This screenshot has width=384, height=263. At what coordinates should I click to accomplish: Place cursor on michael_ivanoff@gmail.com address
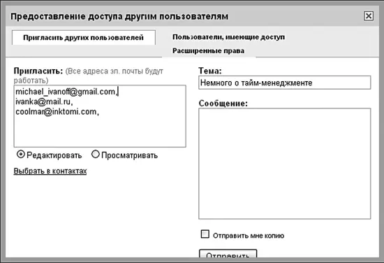pos(66,92)
